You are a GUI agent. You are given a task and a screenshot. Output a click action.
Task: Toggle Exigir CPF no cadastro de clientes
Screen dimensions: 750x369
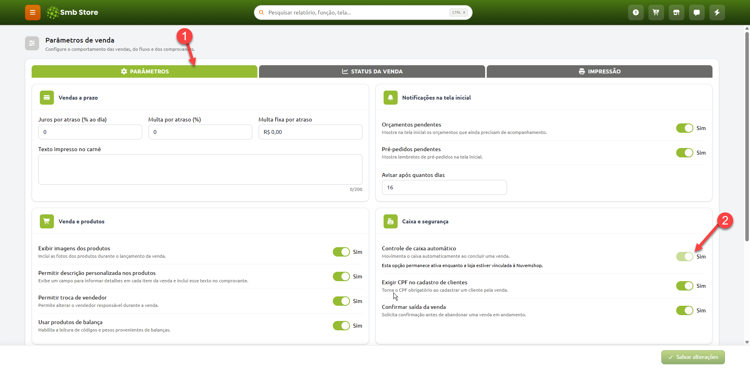(685, 286)
